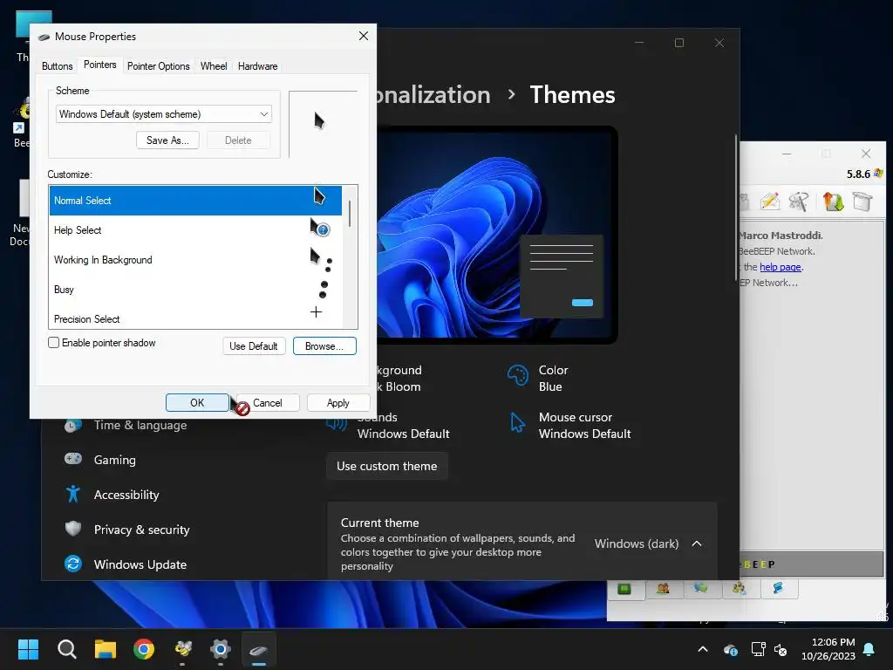
Task: Click the blue scroll tab icon in BeeBEEP
Action: click(x=778, y=589)
